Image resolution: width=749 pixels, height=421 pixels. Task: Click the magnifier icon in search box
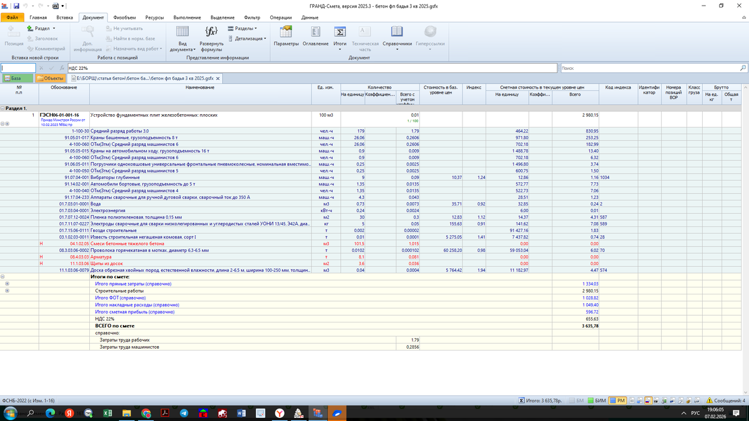pyautogui.click(x=743, y=68)
